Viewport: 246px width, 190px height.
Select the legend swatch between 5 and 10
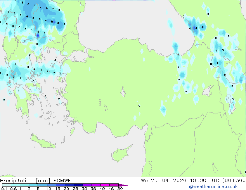[x=42, y=185]
